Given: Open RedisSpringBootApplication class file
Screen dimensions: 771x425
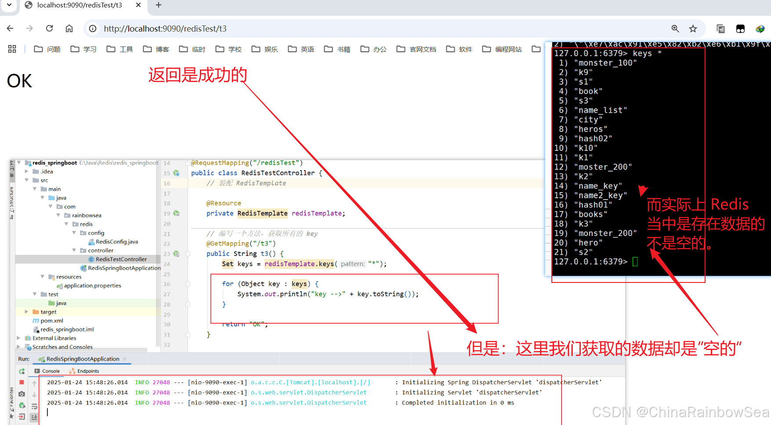Looking at the screenshot, I should coord(121,268).
